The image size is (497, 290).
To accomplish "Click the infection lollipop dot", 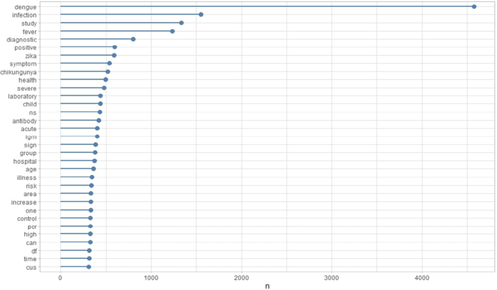I will click(201, 15).
